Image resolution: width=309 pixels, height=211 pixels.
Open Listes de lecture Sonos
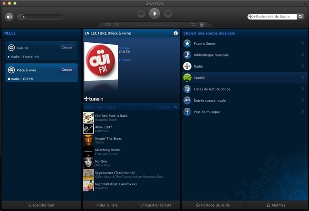point(244,89)
